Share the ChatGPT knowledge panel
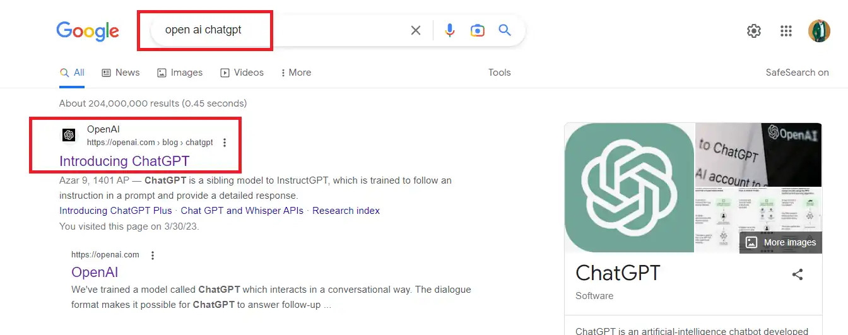The height and width of the screenshot is (335, 848). pos(798,274)
